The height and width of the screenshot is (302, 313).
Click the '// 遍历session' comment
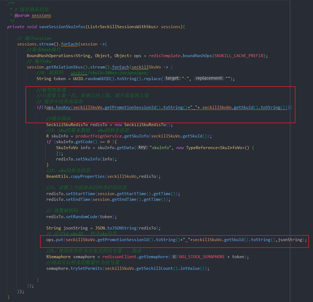tap(34, 38)
